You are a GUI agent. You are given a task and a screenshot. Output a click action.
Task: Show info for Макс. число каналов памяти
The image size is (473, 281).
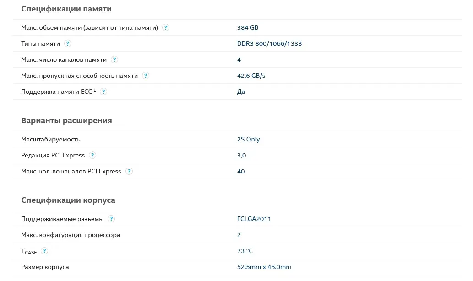(x=114, y=59)
